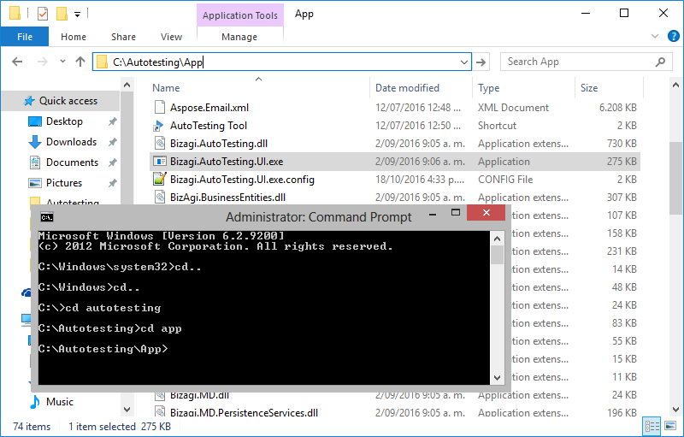Click pin icon next to Documents
This screenshot has width=684, height=437.
[x=113, y=162]
